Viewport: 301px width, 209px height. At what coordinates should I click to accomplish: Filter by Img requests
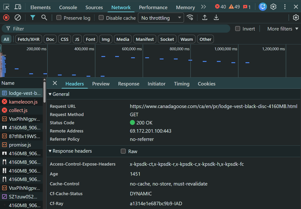click(x=106, y=39)
